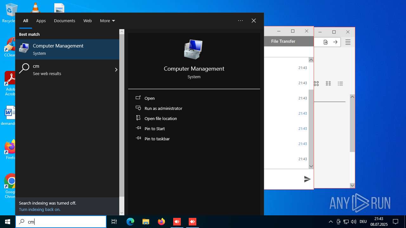Click the volume speaker tray icon
Viewport: 406px width, 228px height.
click(354, 222)
